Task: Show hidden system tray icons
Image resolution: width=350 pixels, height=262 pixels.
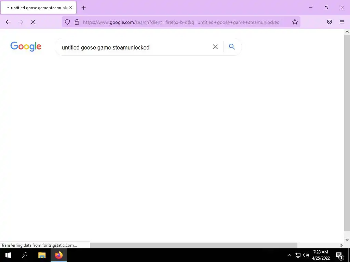Action: click(x=289, y=255)
